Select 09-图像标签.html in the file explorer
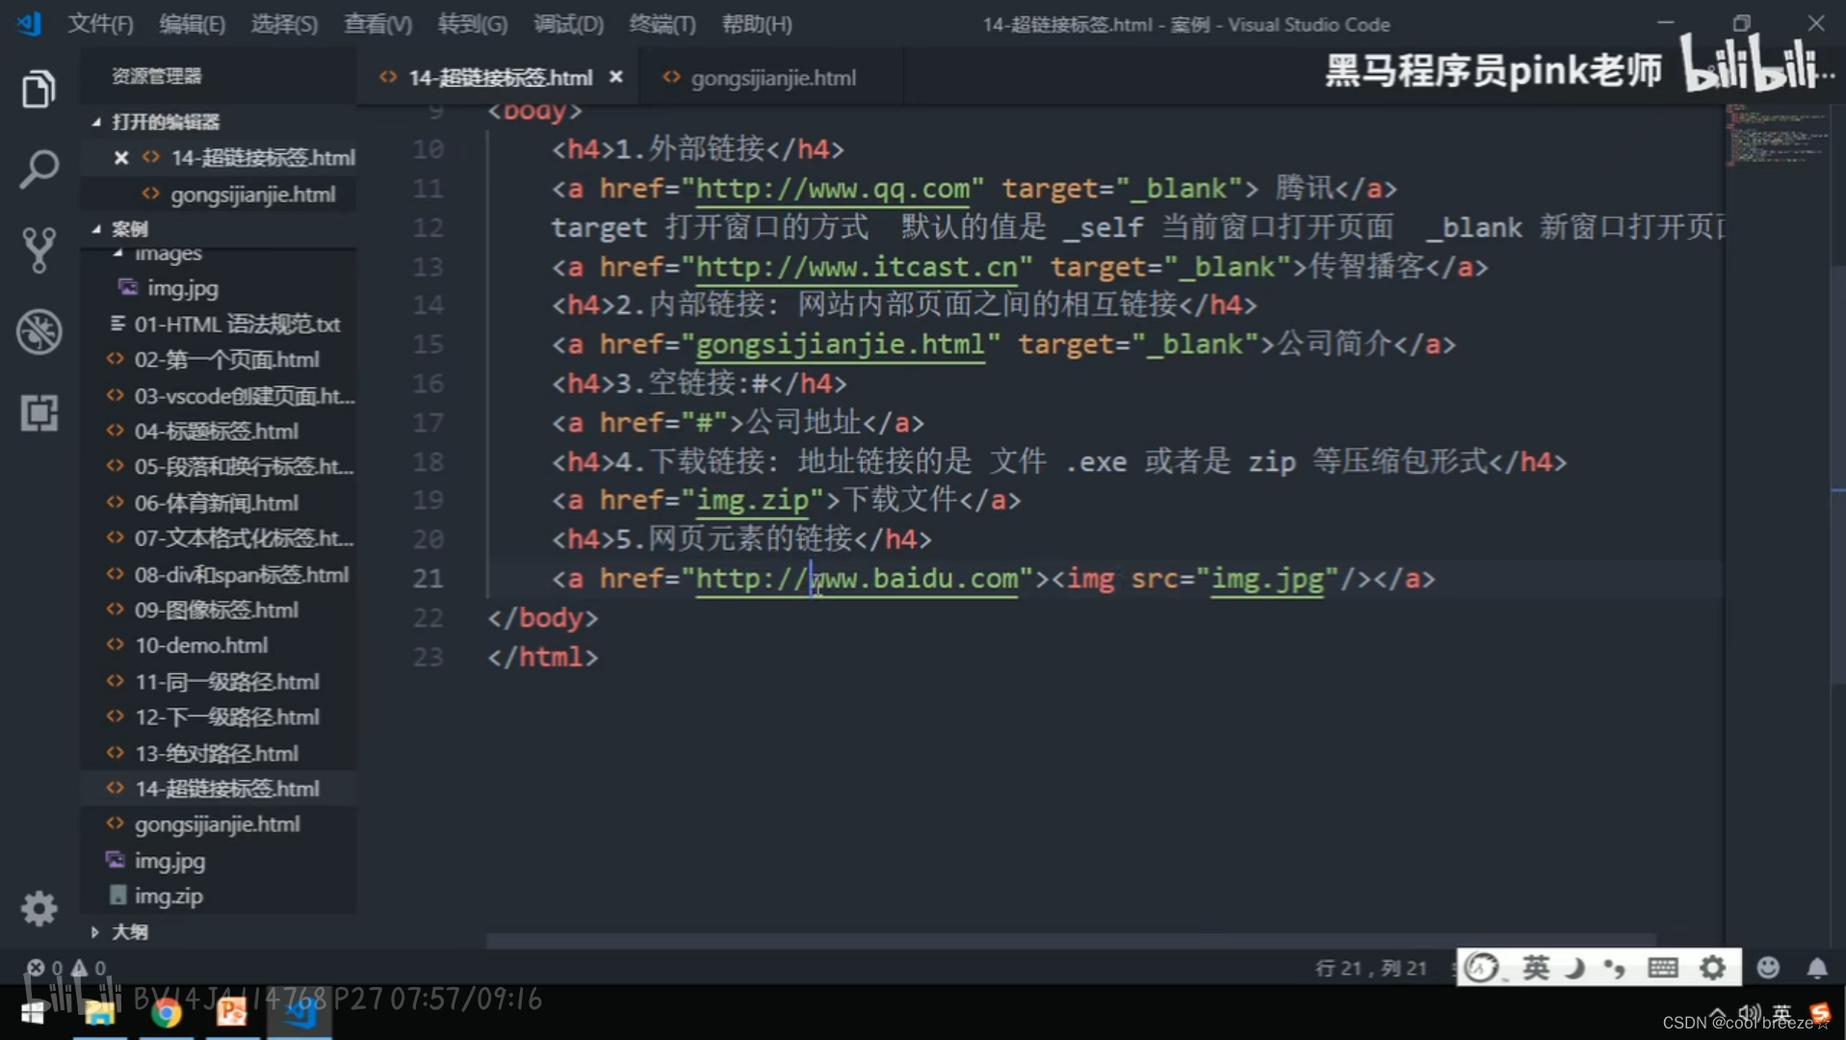 point(214,609)
